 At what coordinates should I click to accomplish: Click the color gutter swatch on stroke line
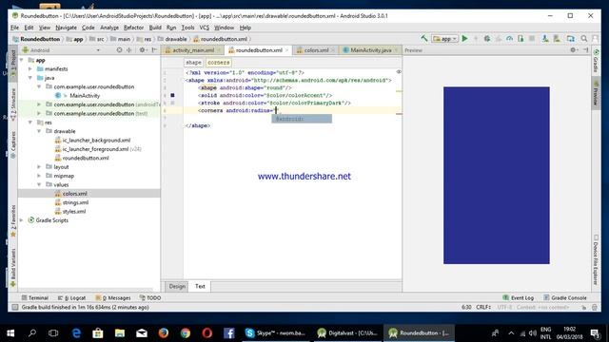pyautogui.click(x=172, y=103)
